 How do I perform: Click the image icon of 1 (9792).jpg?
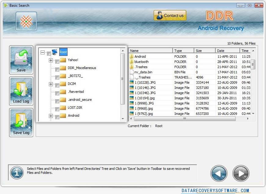(132, 114)
